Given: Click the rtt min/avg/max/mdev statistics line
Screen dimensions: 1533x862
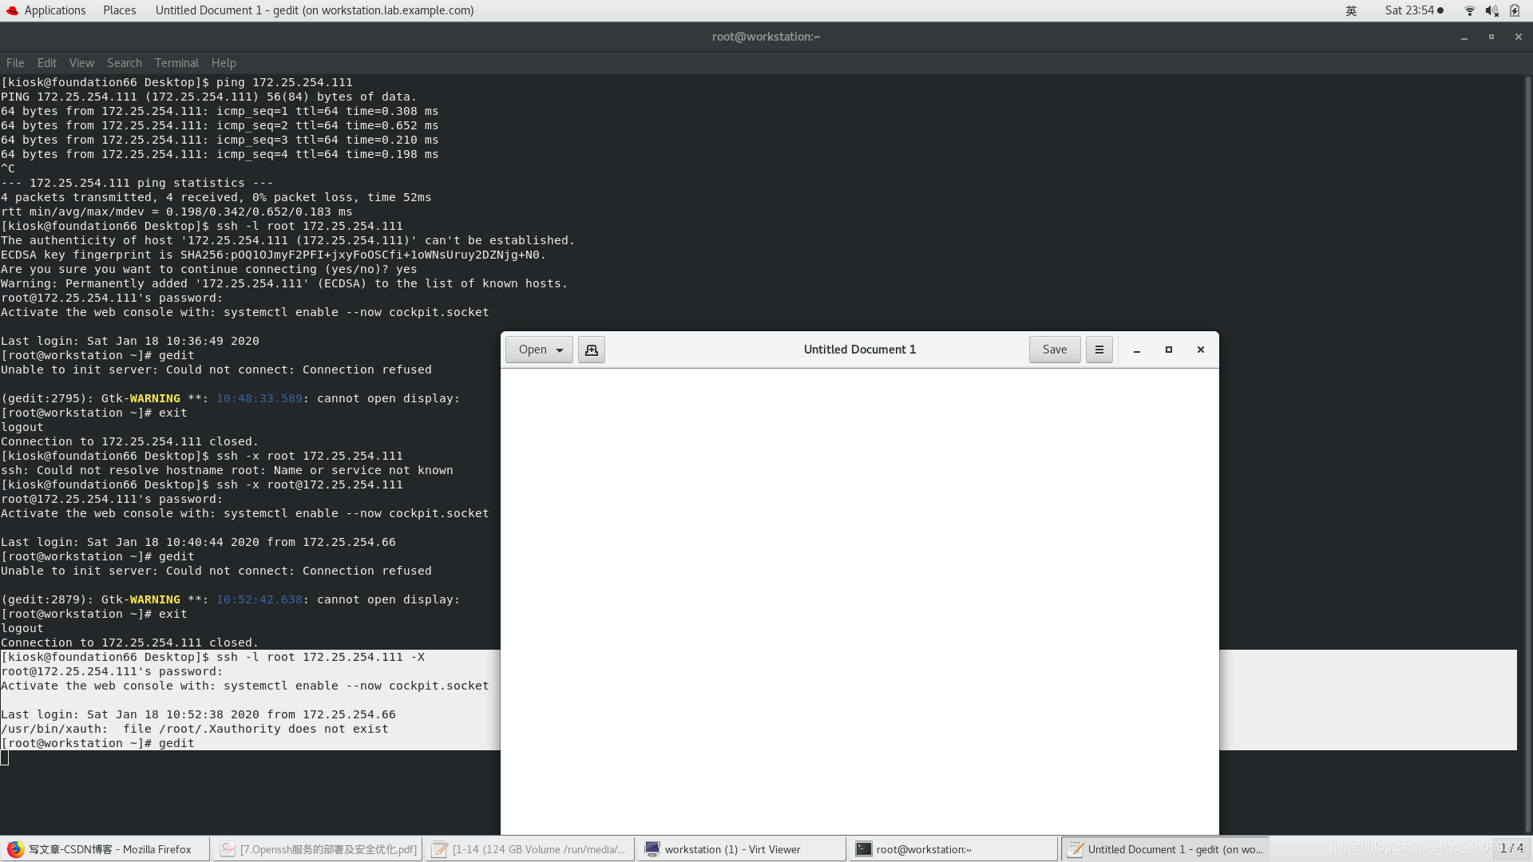Looking at the screenshot, I should tap(176, 212).
